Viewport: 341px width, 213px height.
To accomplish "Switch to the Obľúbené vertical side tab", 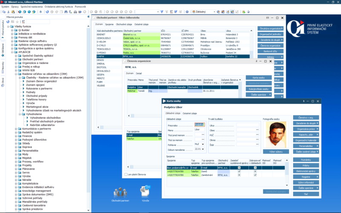I will [3, 50].
